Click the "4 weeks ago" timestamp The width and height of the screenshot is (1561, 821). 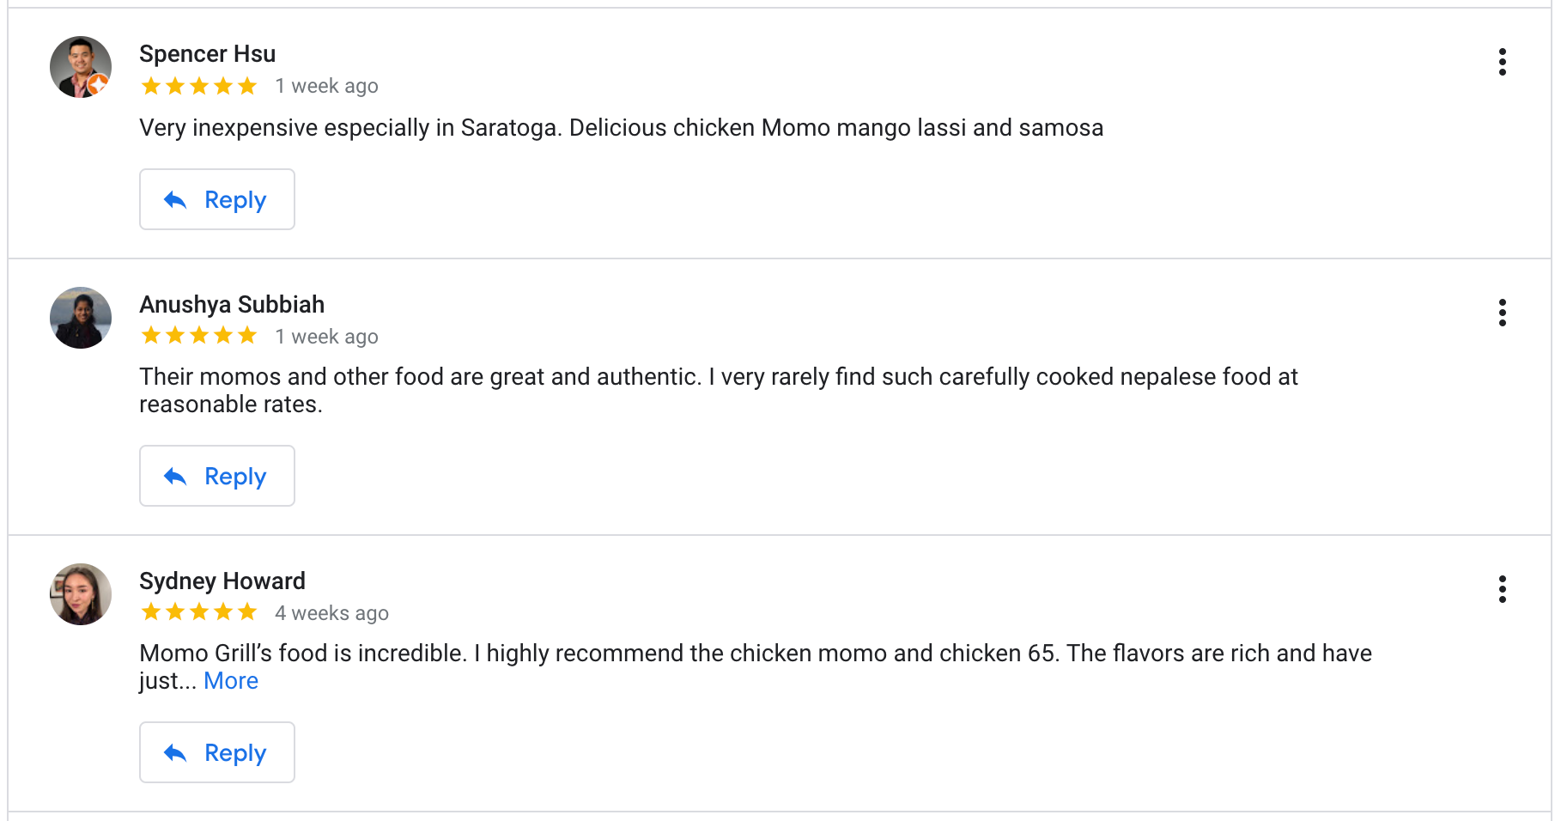click(331, 613)
